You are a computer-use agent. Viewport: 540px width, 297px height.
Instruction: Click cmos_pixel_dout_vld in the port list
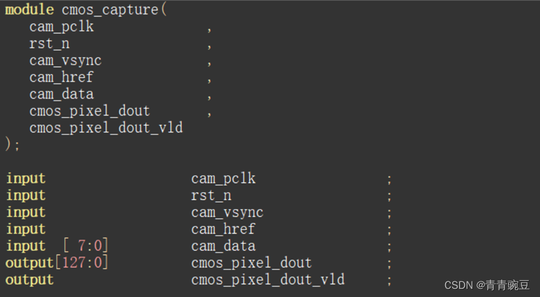tap(106, 128)
